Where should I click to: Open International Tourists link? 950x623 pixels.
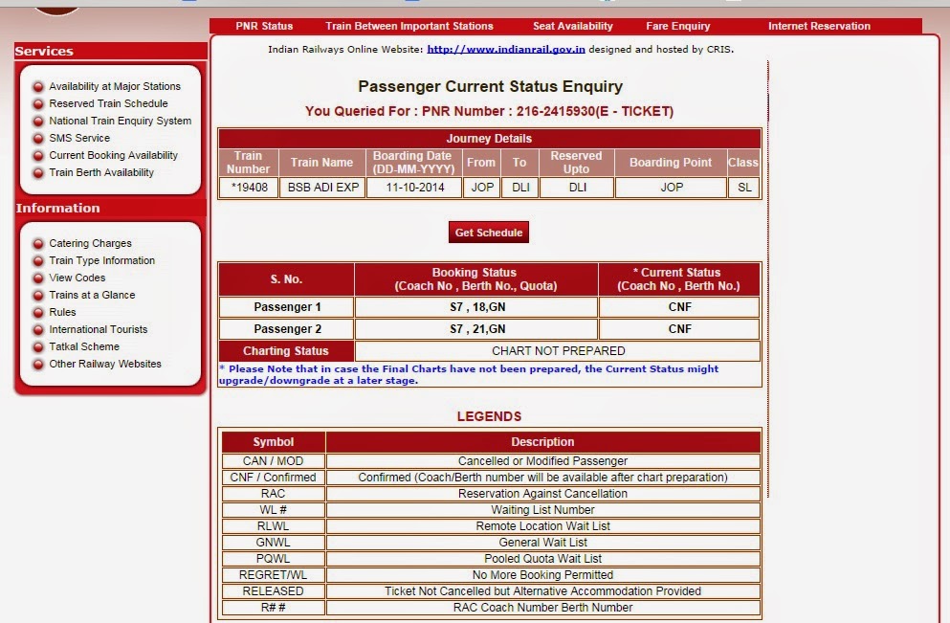(x=99, y=329)
